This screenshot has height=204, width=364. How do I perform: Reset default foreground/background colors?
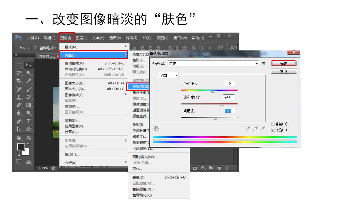(x=18, y=154)
